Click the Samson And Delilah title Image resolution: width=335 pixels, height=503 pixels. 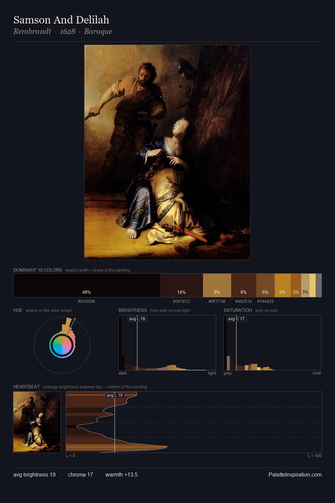pos(61,20)
